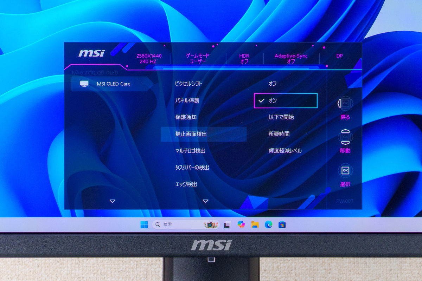Click the 選択 OK select icon
Viewport: 422px width, 281px height.
click(x=345, y=170)
